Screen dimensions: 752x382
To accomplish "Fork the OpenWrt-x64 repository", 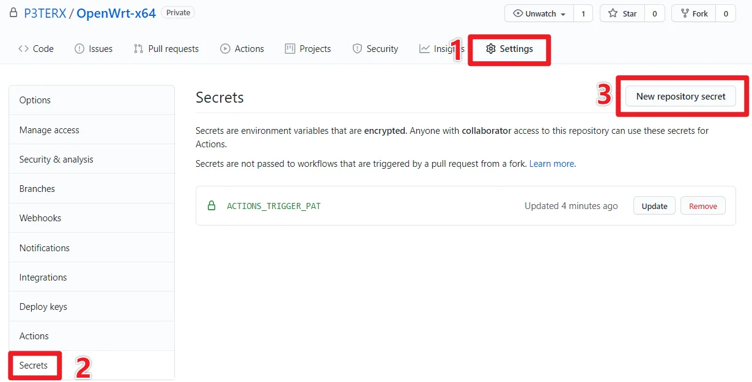I will pos(693,13).
